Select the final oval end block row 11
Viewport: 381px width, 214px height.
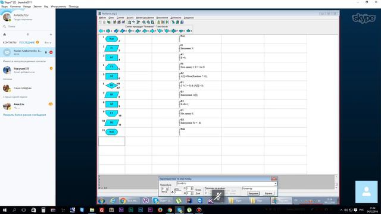[111, 132]
